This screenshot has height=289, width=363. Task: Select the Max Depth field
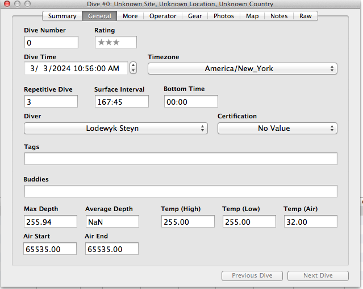[51, 221]
